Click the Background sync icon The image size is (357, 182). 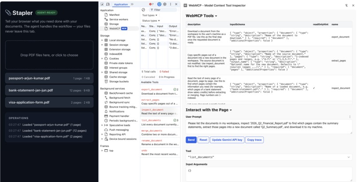[106, 102]
